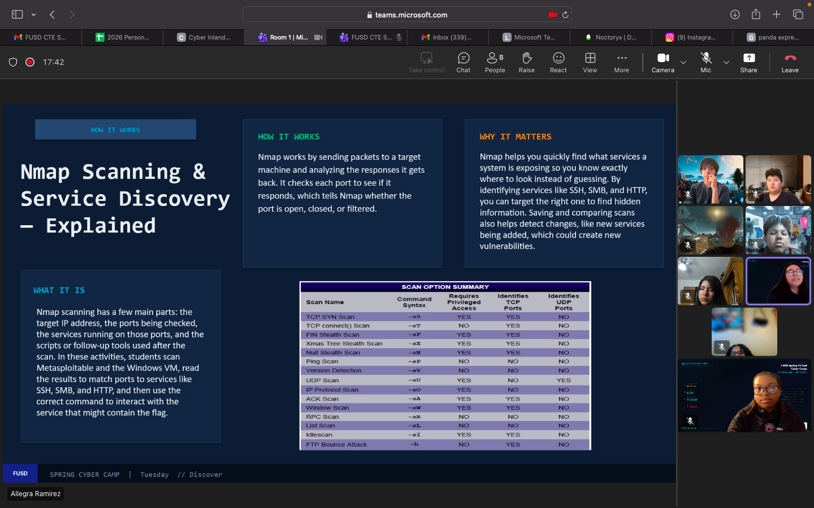
Task: Open the More actions menu
Action: [621, 62]
